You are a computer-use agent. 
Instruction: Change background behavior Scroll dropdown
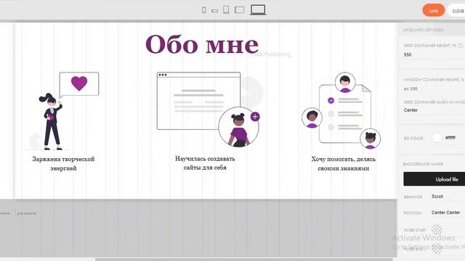(x=448, y=196)
